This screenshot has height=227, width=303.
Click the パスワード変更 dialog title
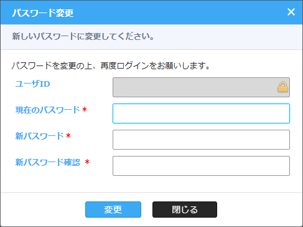(x=43, y=13)
